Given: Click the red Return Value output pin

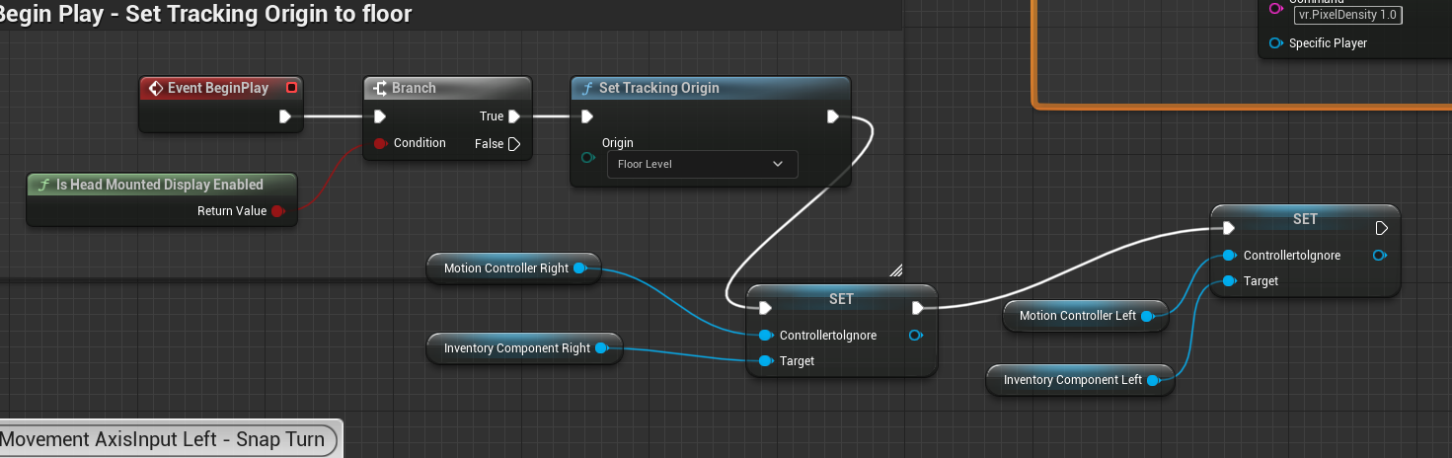Looking at the screenshot, I should tap(277, 211).
